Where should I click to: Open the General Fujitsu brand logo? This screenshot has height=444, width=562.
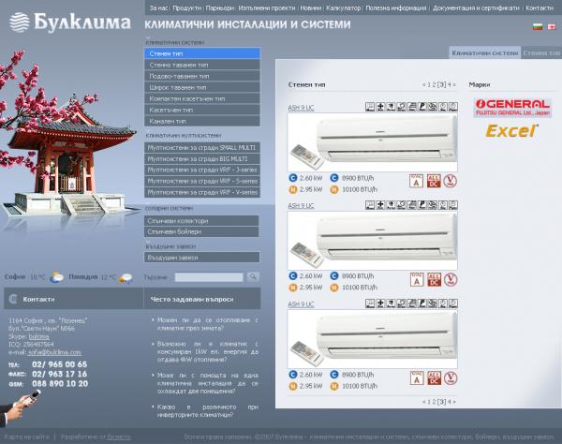click(512, 108)
